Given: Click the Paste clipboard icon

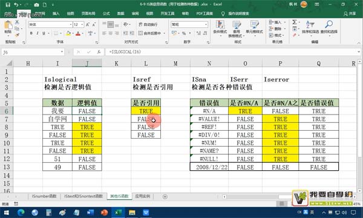Looking at the screenshot, I should point(8,25).
